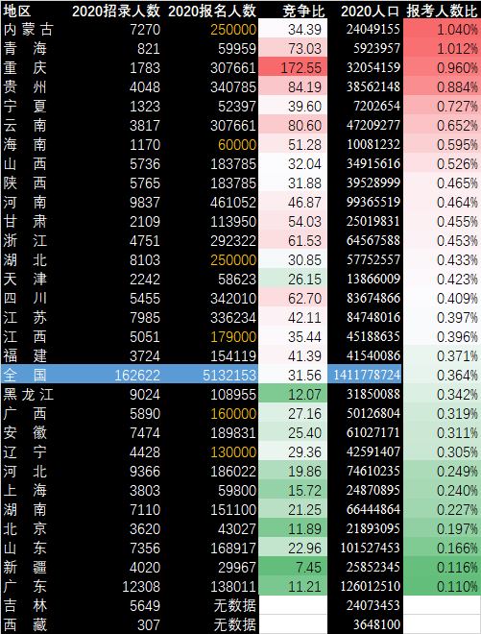Select the 黑龙江 region cell
The image size is (481, 634).
(28, 395)
